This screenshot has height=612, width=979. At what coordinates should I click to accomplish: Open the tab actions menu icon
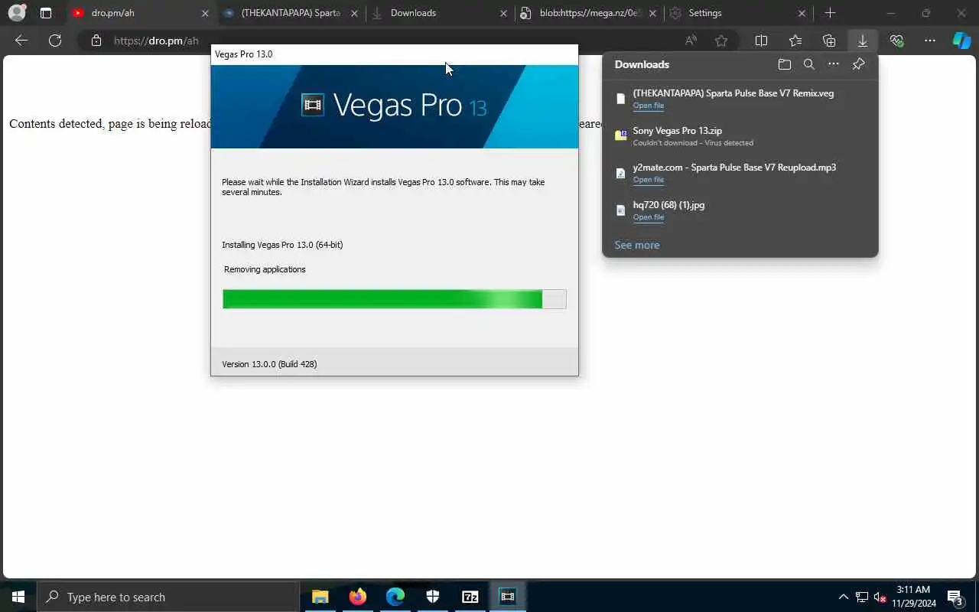click(46, 13)
